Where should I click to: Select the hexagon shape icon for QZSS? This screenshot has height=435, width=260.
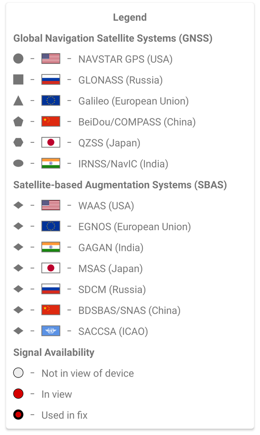[18, 142]
